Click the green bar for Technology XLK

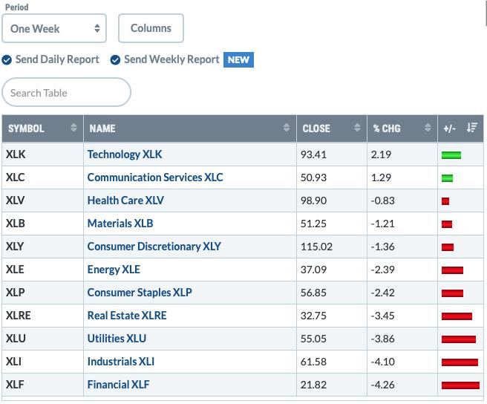[451, 154]
